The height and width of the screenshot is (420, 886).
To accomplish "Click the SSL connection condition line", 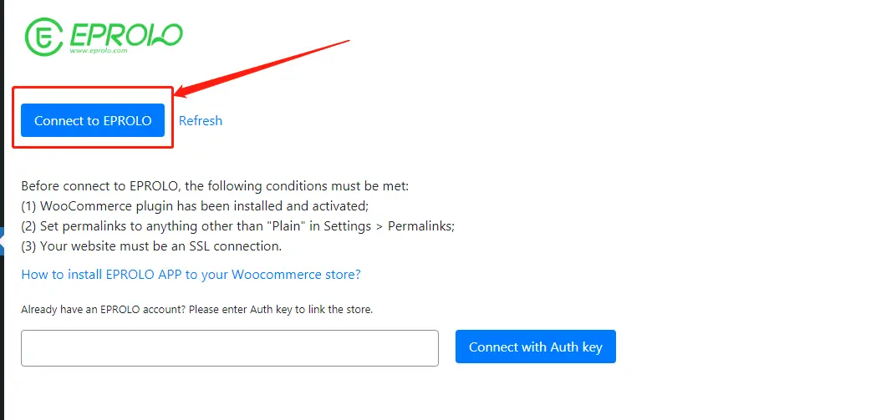I will tap(151, 246).
